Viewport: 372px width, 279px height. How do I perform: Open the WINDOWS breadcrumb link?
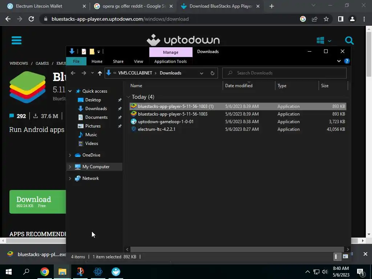(x=19, y=63)
